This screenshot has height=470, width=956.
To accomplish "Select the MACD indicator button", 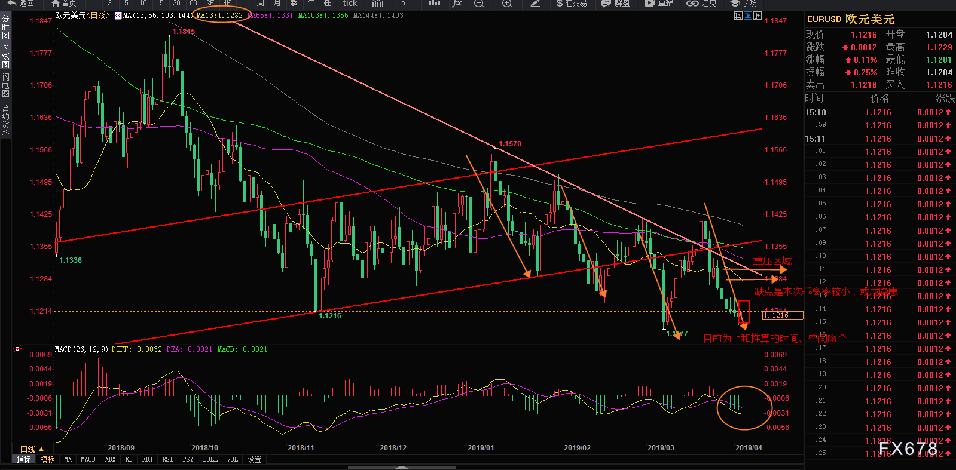I will 88,459.
